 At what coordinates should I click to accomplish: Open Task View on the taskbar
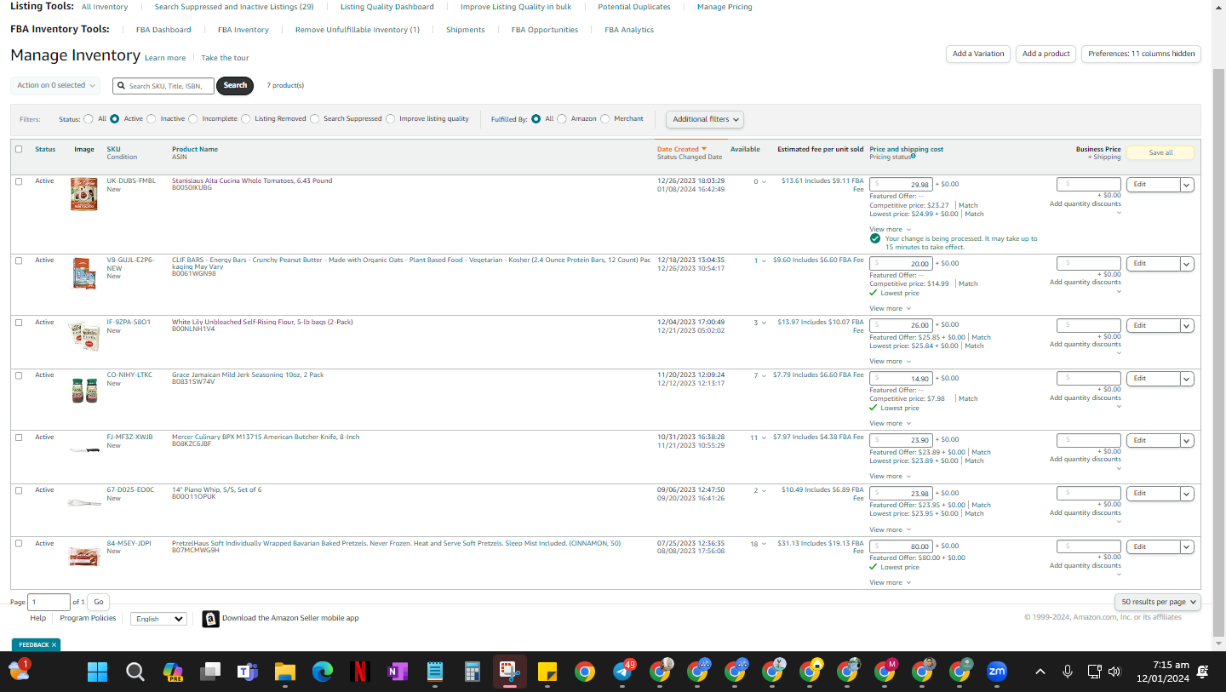tap(210, 672)
